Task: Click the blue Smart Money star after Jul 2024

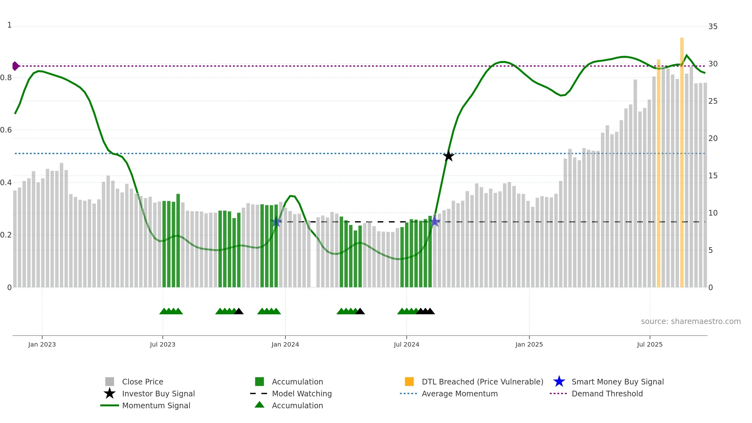Action: 435,222
